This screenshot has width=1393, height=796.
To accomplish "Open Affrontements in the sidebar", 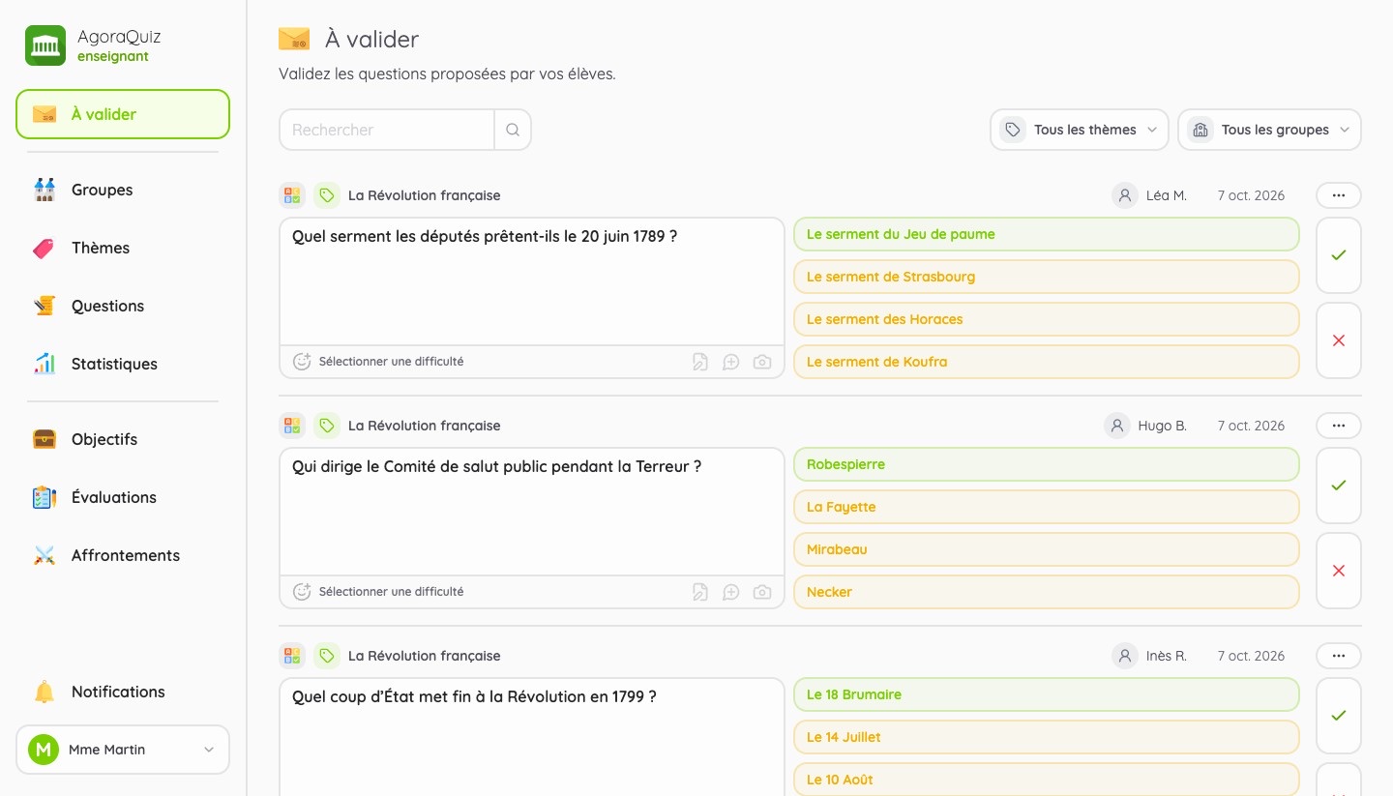I will click(123, 555).
